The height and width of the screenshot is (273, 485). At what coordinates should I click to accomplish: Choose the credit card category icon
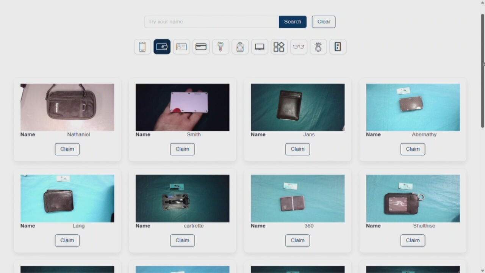[x=201, y=47]
